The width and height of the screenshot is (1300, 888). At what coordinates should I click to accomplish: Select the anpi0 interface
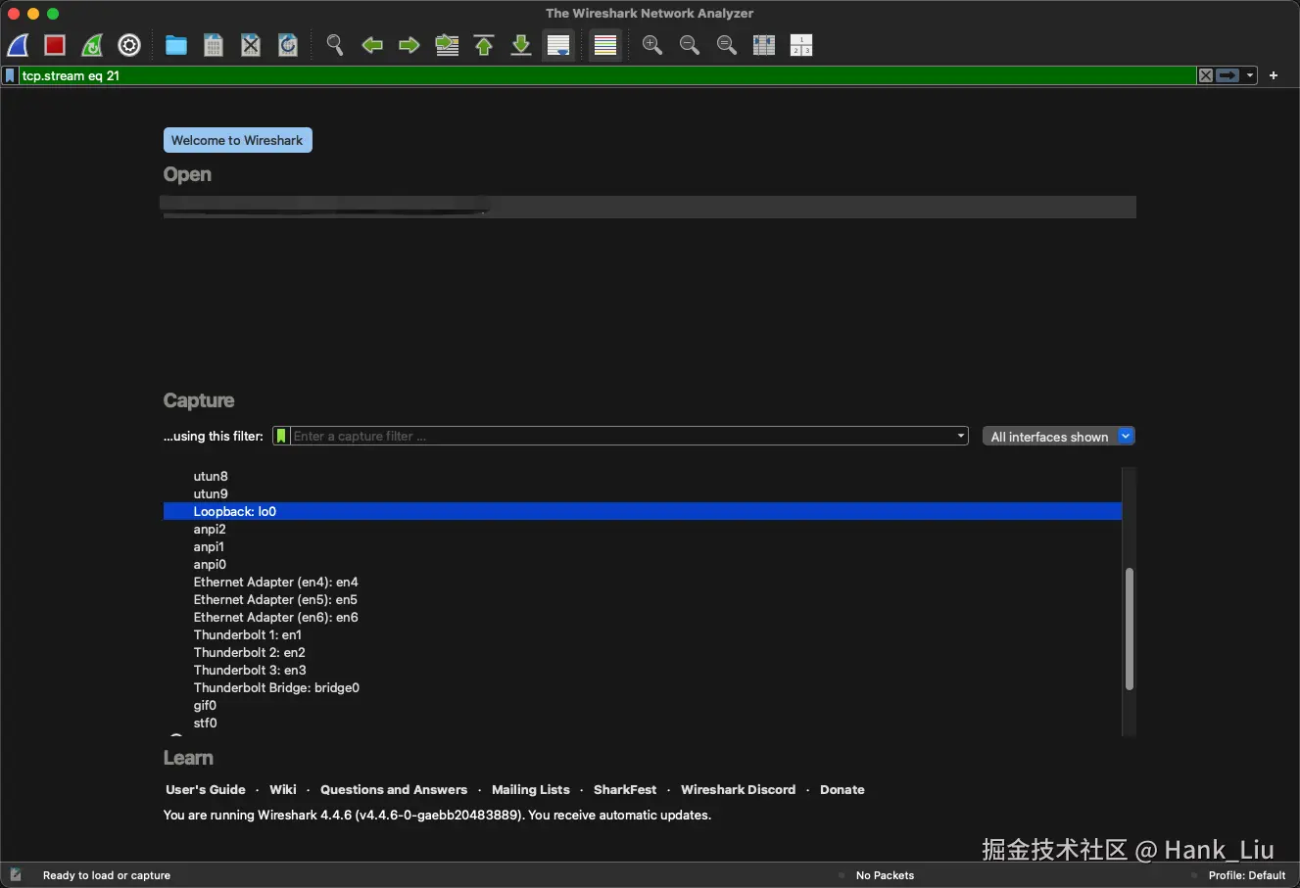click(x=643, y=565)
